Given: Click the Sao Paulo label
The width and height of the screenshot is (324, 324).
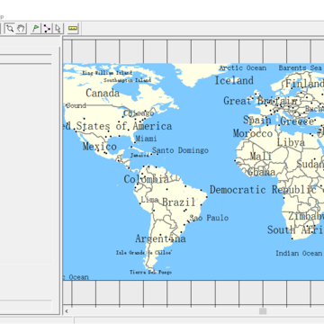Looking at the screenshot, I should pos(209,218).
